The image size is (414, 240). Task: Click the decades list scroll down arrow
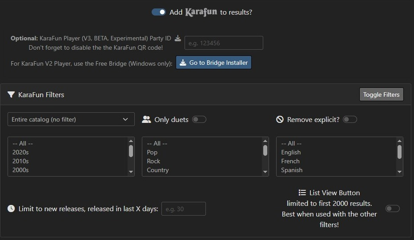point(131,172)
